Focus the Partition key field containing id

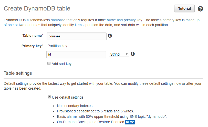76,55
